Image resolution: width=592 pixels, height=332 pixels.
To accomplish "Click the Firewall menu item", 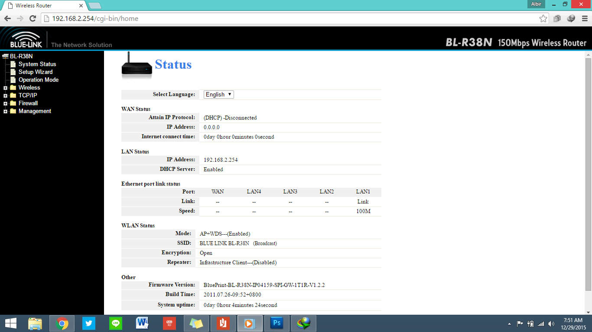I will tap(28, 103).
